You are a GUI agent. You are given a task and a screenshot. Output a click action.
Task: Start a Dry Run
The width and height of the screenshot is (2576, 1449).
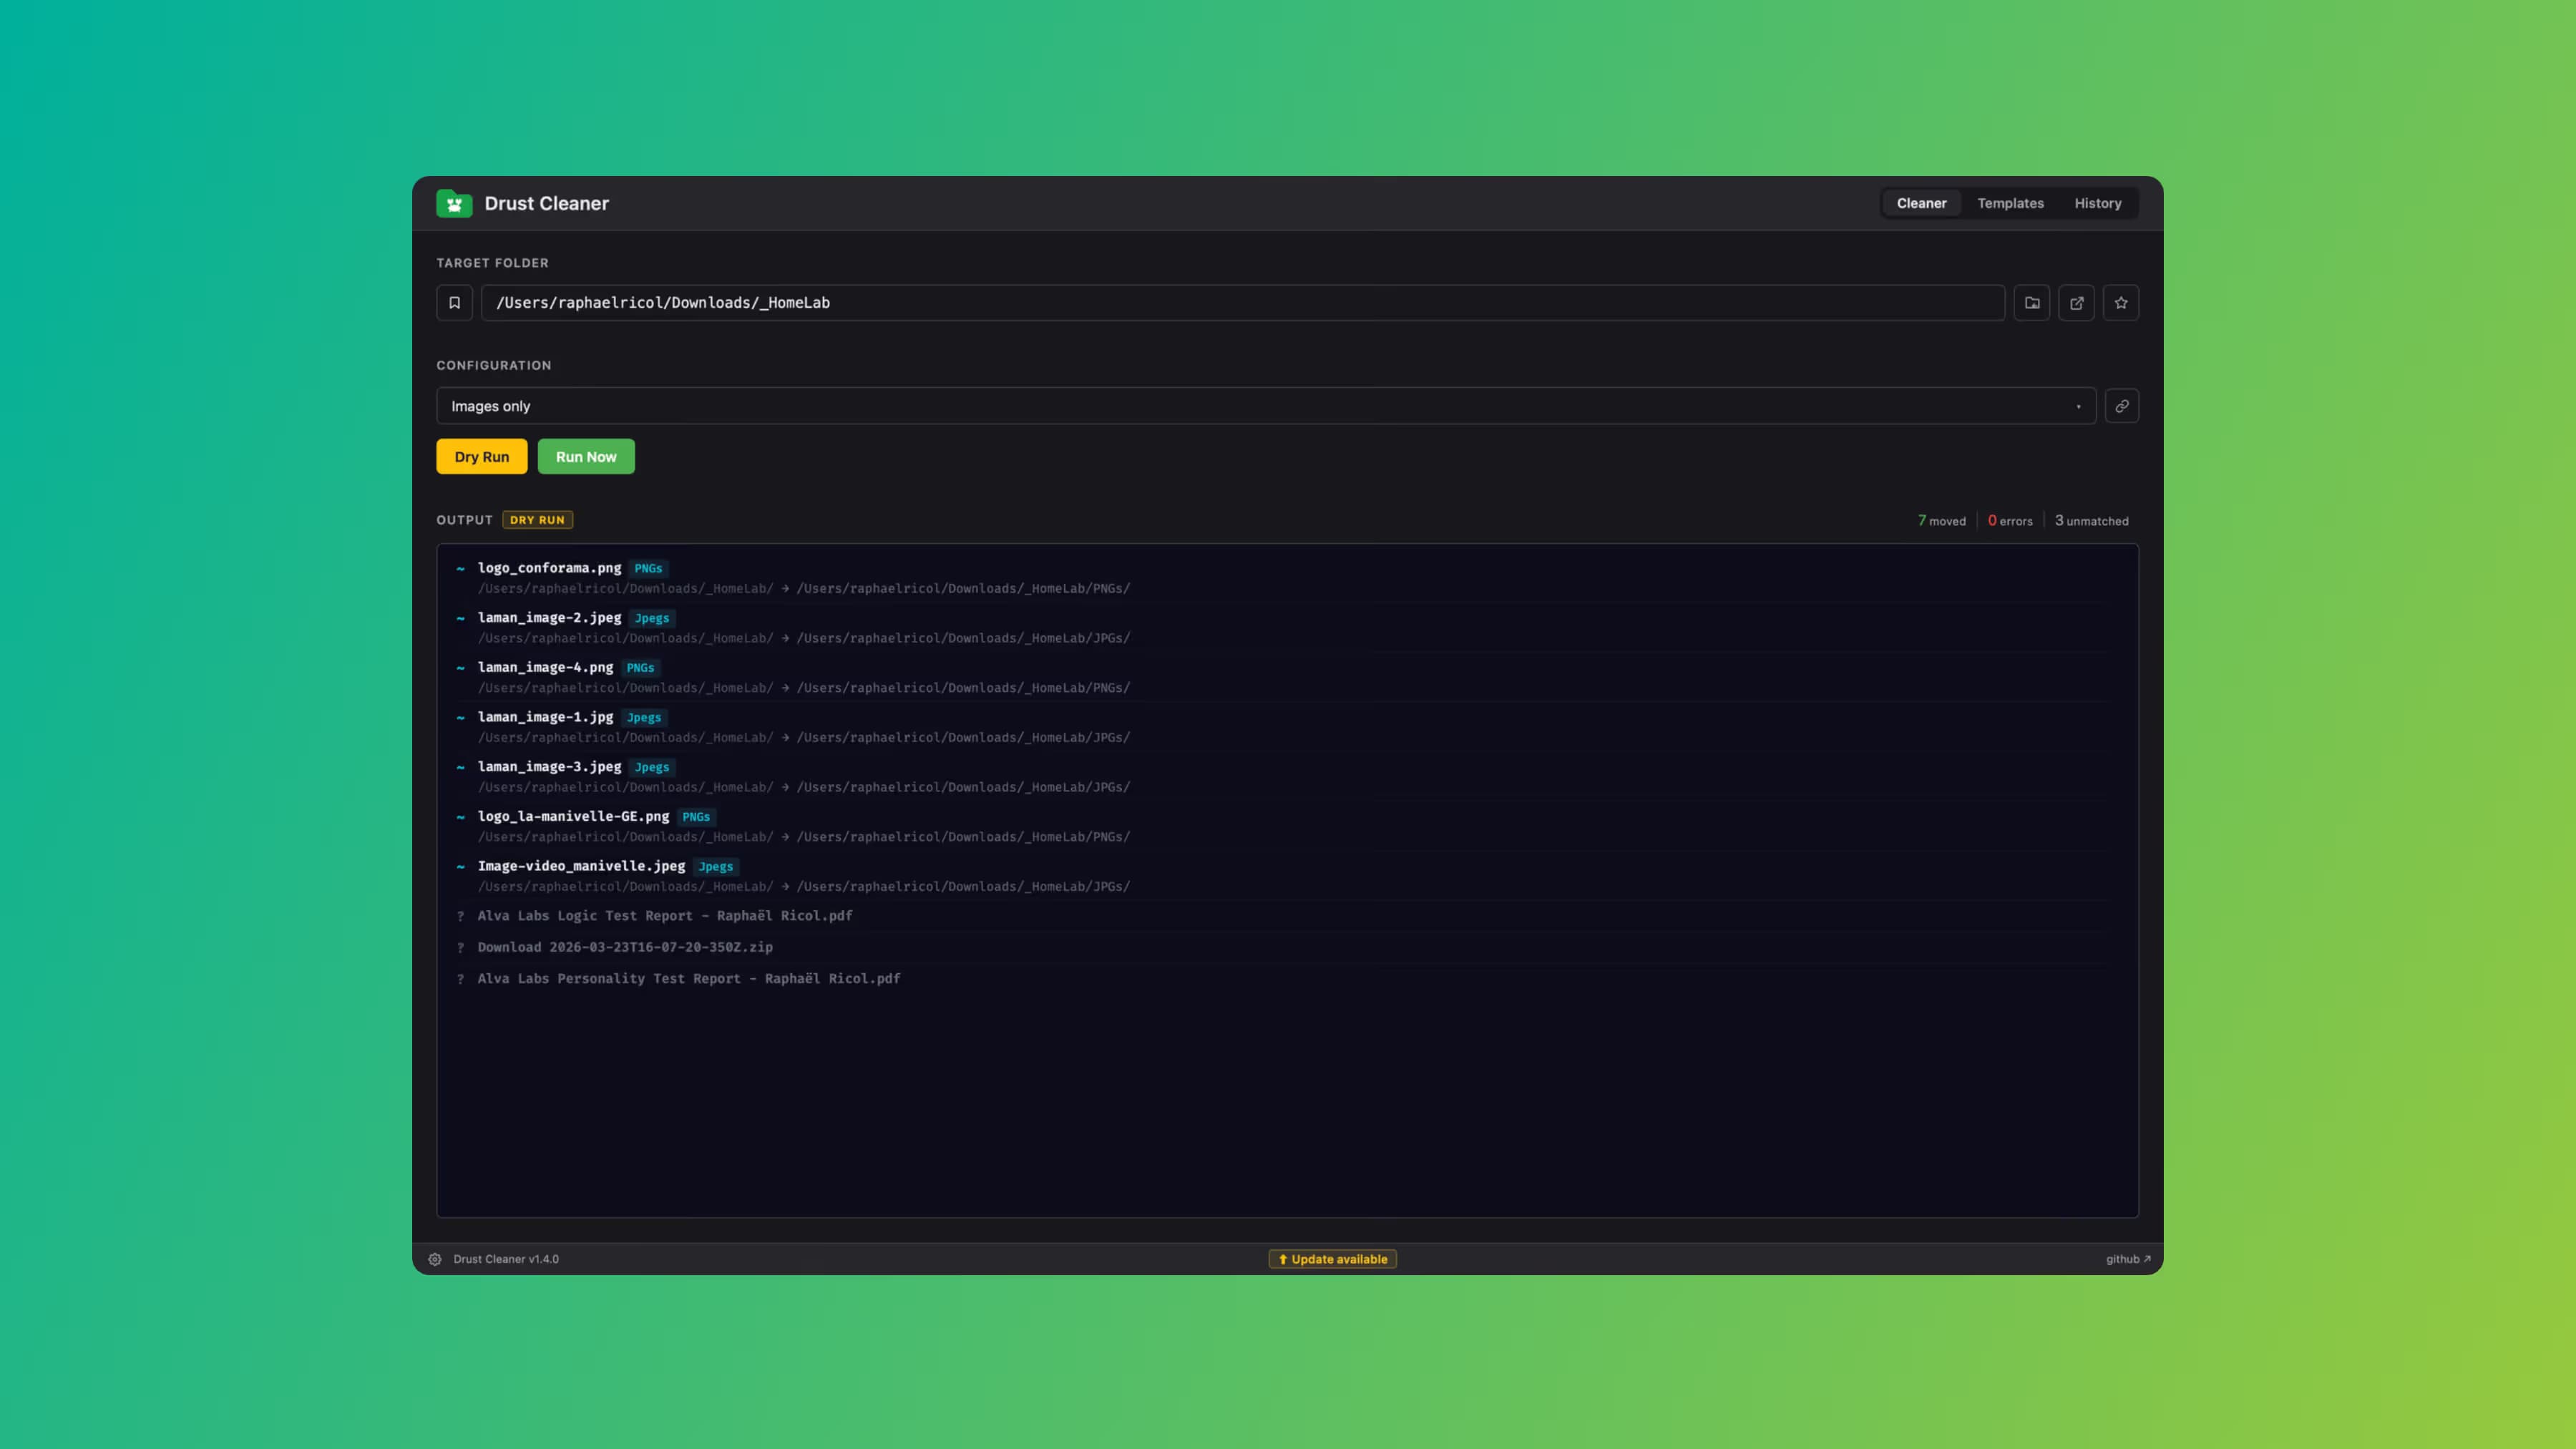(x=481, y=456)
